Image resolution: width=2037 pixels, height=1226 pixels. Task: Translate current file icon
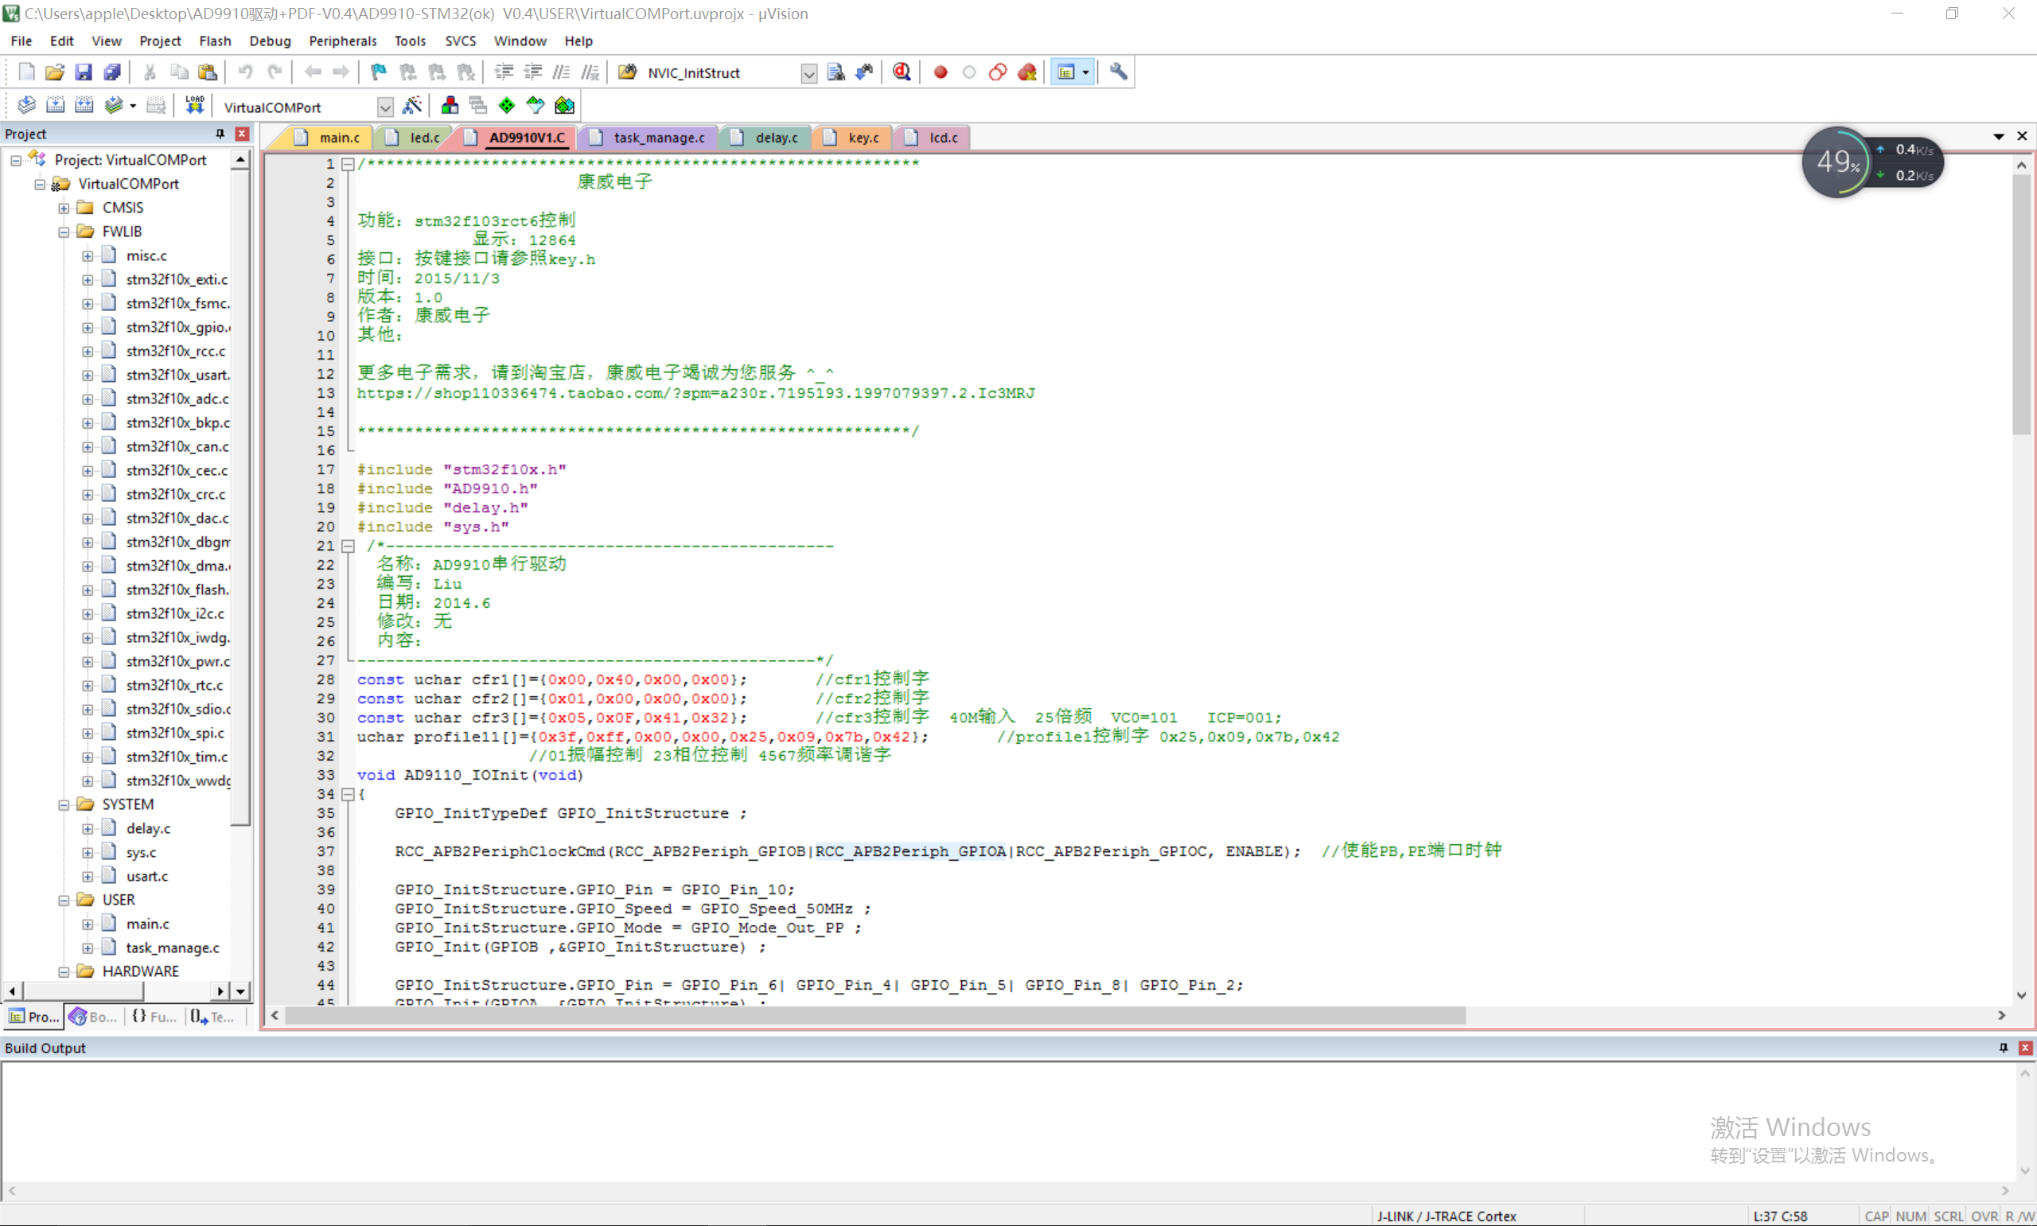[x=26, y=106]
